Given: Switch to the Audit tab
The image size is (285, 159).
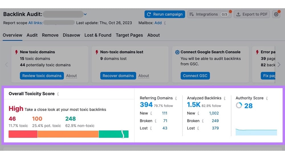Looking at the screenshot, I should [x=32, y=35].
